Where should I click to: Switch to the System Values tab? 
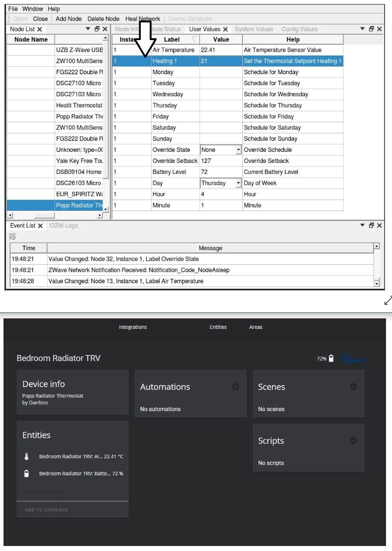(254, 29)
